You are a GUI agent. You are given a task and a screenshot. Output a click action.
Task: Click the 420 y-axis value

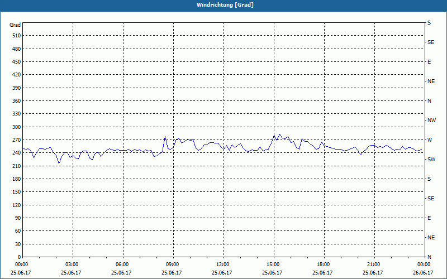point(17,75)
